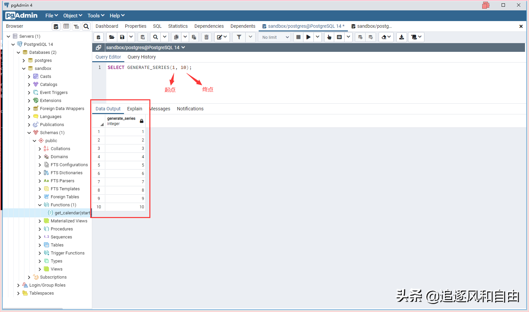529x312 pixels.
Task: Switch to the Dependencies tab
Action: (209, 26)
